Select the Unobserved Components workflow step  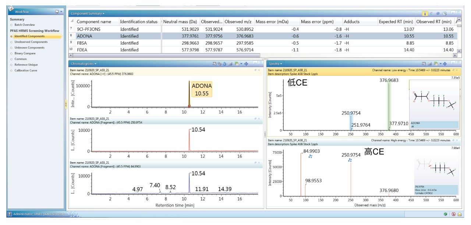31,42
